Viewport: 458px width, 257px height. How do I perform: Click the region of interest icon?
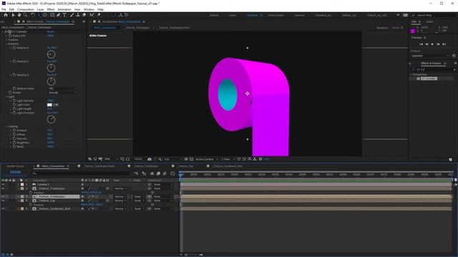coord(186,159)
